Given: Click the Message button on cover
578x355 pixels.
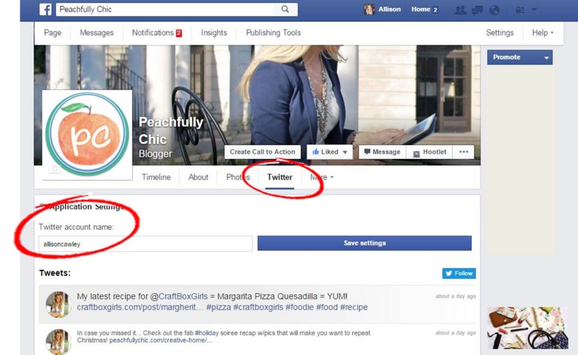Looking at the screenshot, I should 382,152.
